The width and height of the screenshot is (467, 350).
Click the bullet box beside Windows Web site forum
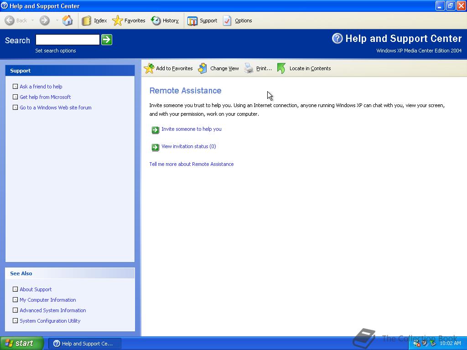[15, 107]
